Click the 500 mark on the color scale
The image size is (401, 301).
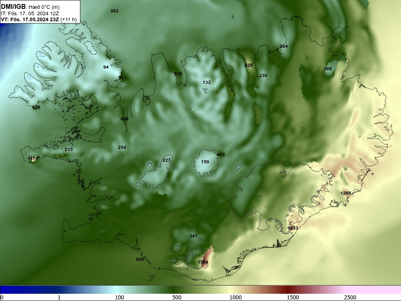pyautogui.click(x=177, y=297)
